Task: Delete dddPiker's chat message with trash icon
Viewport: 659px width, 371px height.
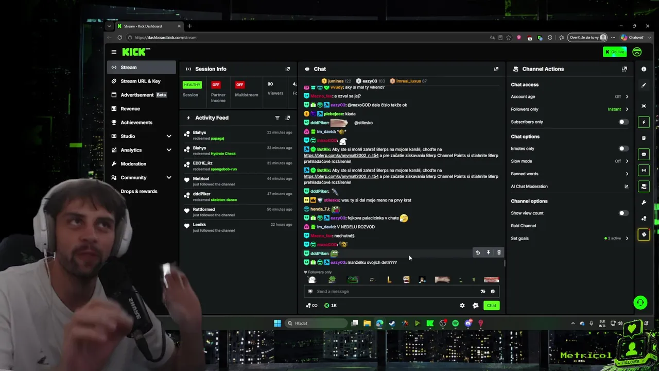Action: 499,252
